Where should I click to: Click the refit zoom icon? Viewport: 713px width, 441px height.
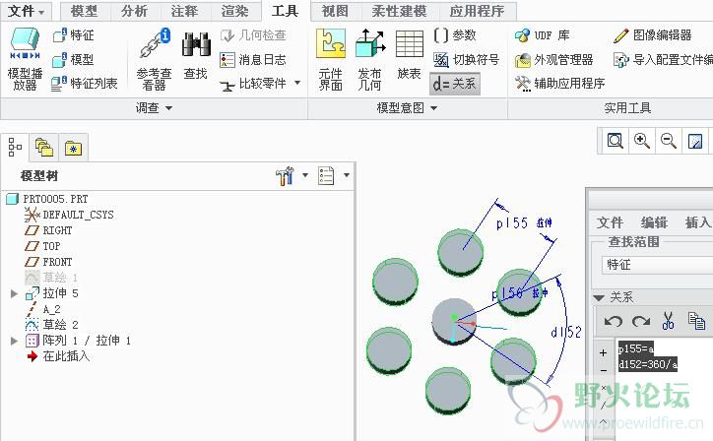[x=616, y=141]
